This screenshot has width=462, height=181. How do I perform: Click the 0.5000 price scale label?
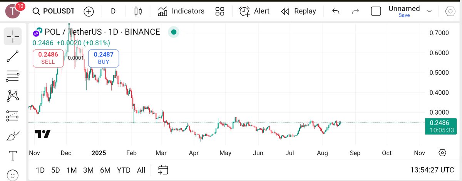[x=439, y=72]
